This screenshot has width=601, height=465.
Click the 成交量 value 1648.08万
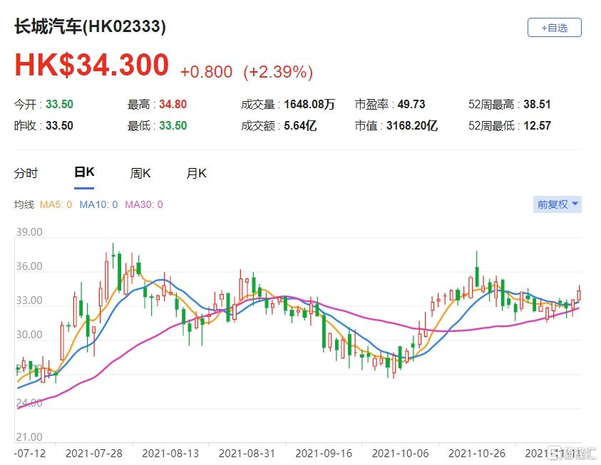click(309, 104)
